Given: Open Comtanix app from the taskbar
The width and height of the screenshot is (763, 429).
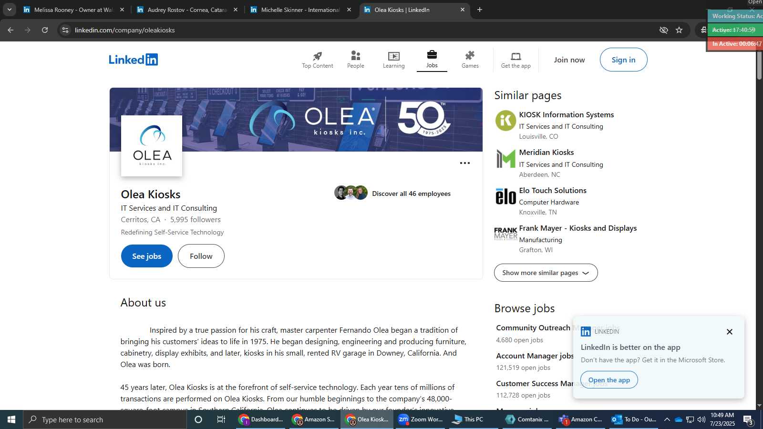Looking at the screenshot, I should [x=527, y=419].
